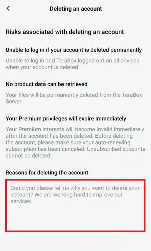This screenshot has width=151, height=251.
Task: Click the 'services.' placeholder word in the text box
Action: pos(21,201)
